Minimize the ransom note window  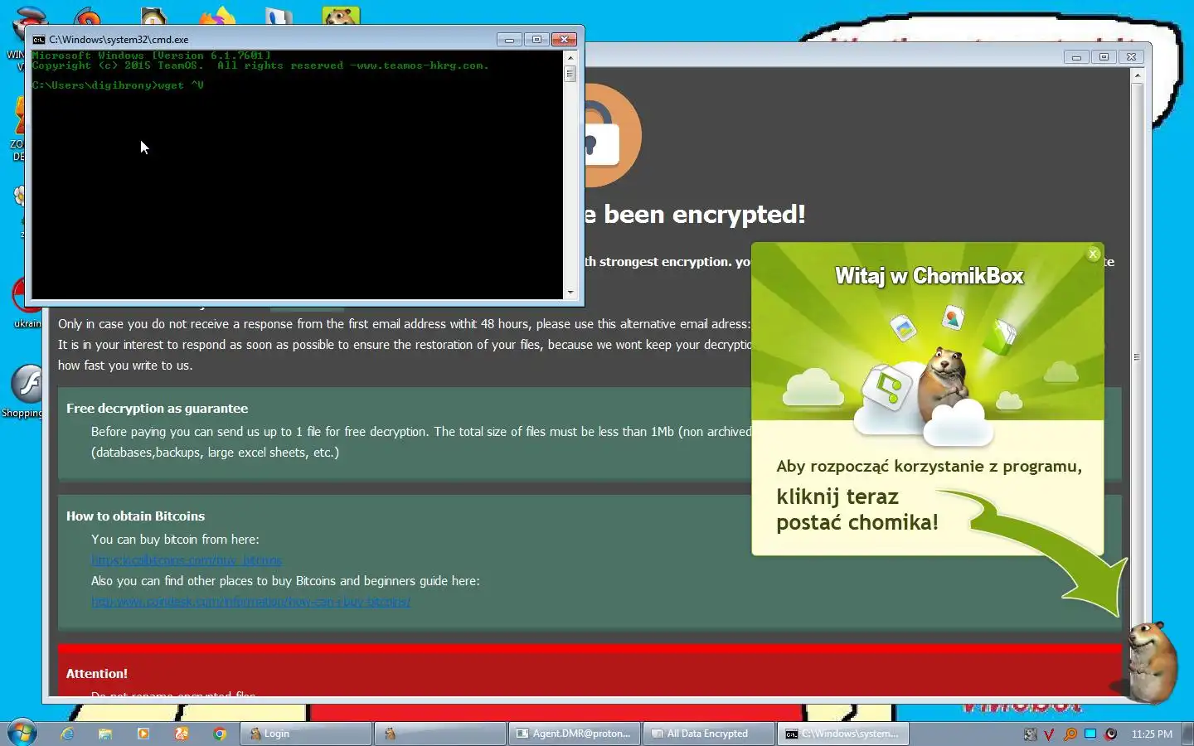(x=1075, y=57)
